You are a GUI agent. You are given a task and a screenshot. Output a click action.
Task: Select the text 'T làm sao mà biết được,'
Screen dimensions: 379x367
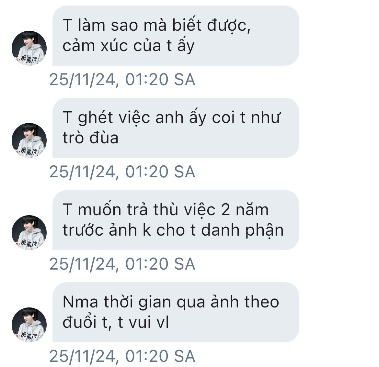pos(157,26)
